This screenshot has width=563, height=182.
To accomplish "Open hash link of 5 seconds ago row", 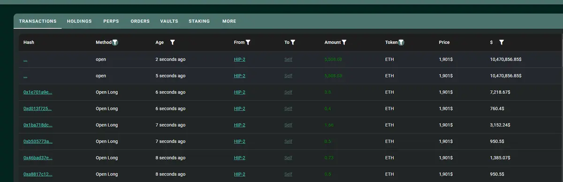I will click(x=25, y=76).
